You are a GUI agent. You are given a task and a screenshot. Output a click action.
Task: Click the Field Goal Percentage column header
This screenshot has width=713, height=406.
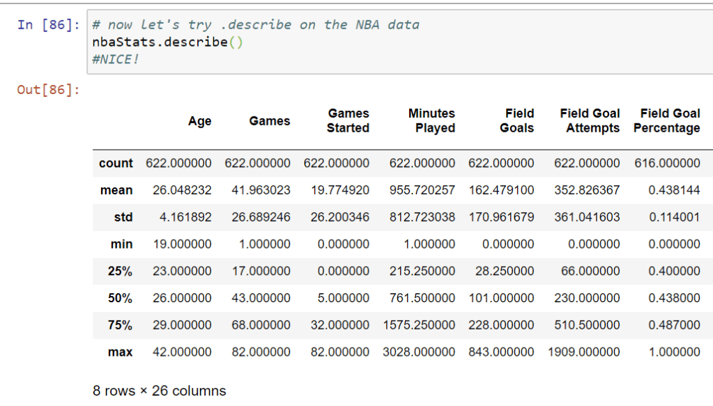[667, 120]
